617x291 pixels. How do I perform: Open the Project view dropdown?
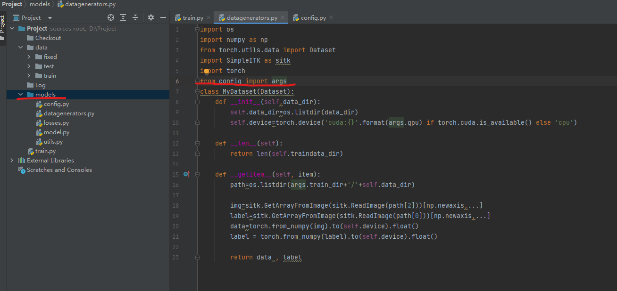50,18
